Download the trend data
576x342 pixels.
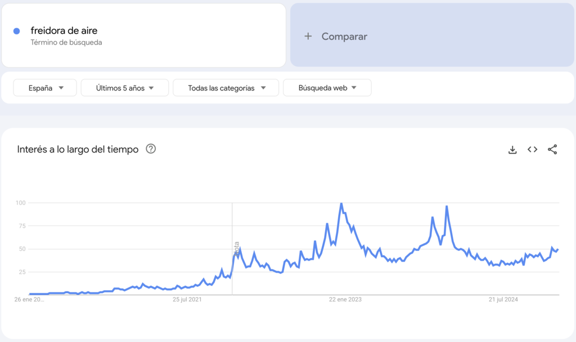512,150
